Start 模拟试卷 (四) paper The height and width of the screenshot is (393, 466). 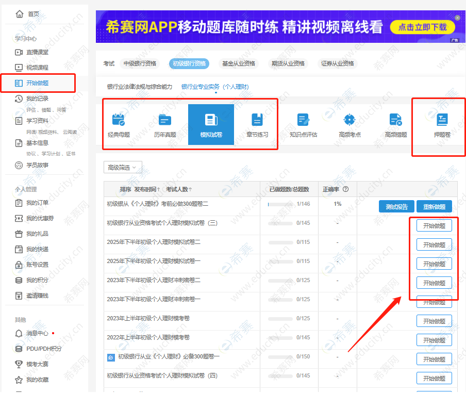point(434,379)
